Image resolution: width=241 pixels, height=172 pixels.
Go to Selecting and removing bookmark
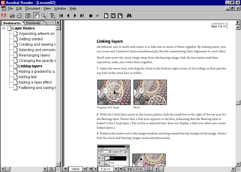(x=37, y=50)
